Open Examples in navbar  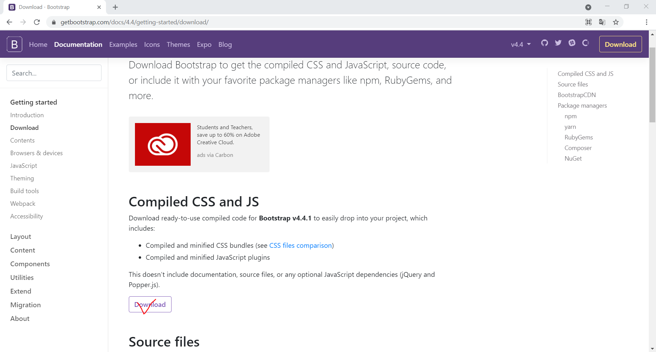click(x=123, y=44)
